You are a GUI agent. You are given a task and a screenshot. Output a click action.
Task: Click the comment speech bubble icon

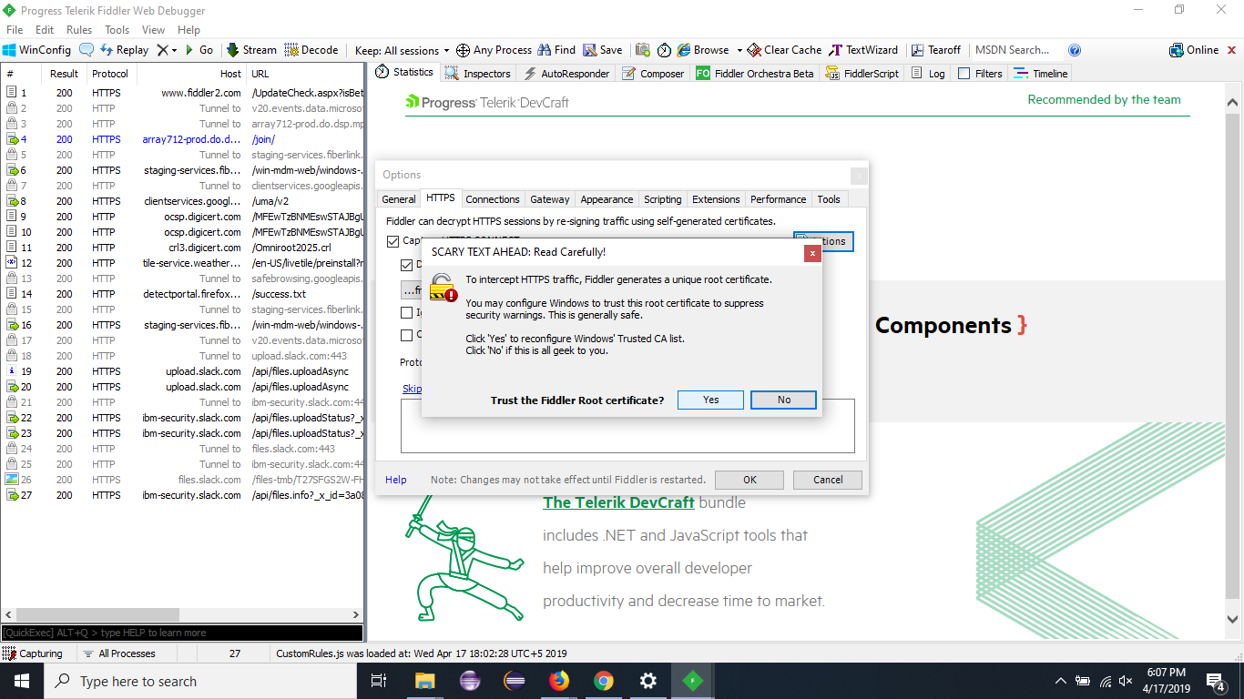pos(87,50)
